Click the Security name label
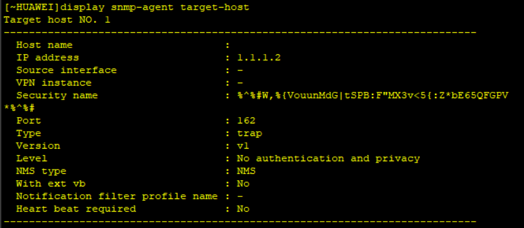The height and width of the screenshot is (228, 524). click(x=57, y=96)
